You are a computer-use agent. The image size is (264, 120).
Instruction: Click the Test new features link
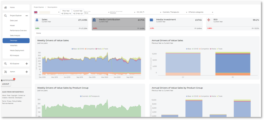click(8, 103)
